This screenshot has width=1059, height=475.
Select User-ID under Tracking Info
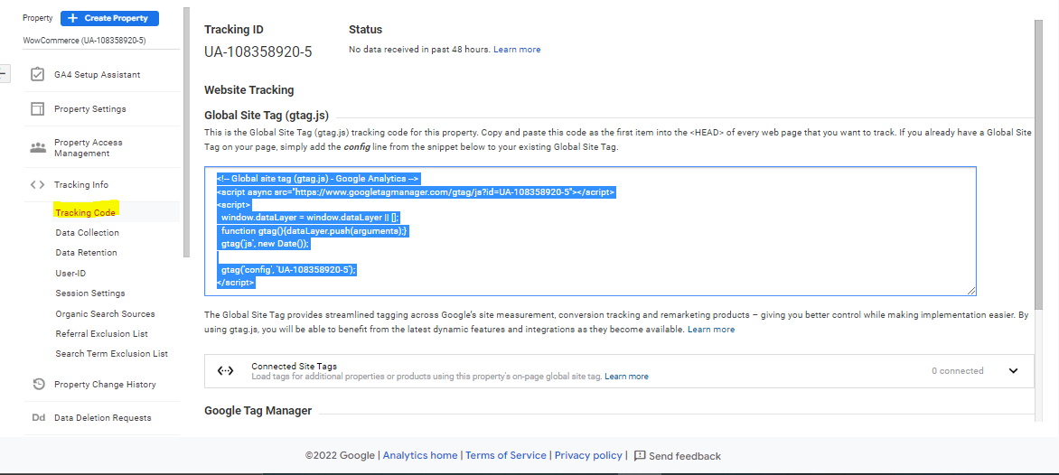click(x=70, y=274)
